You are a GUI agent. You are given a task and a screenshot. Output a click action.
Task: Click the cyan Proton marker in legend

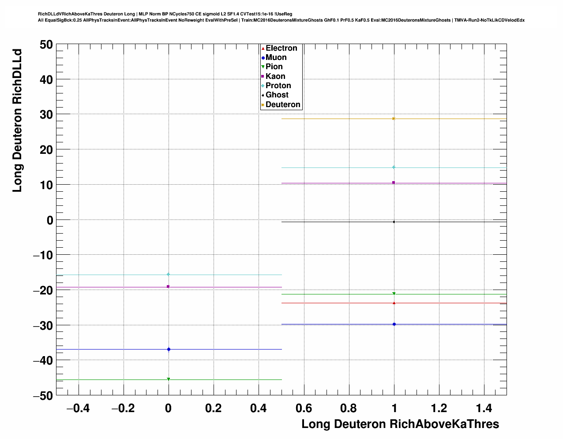[263, 86]
